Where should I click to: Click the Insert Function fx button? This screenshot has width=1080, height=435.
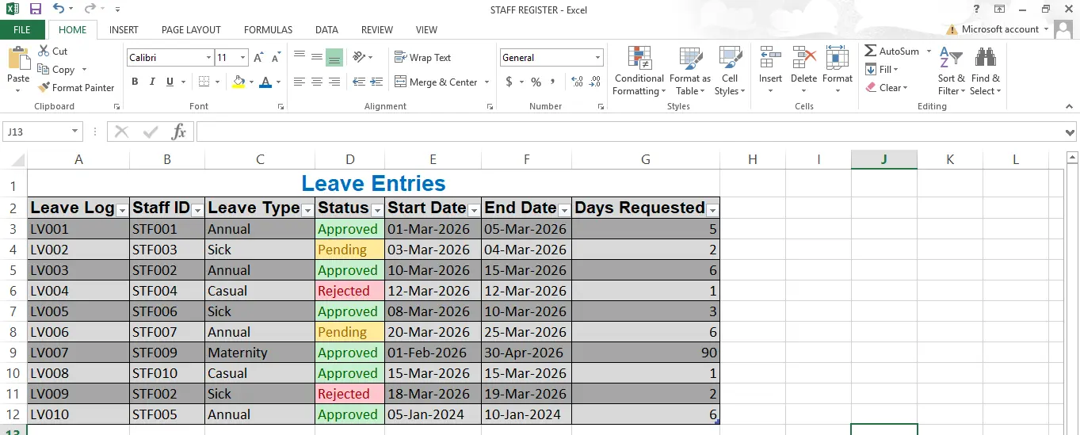point(179,132)
